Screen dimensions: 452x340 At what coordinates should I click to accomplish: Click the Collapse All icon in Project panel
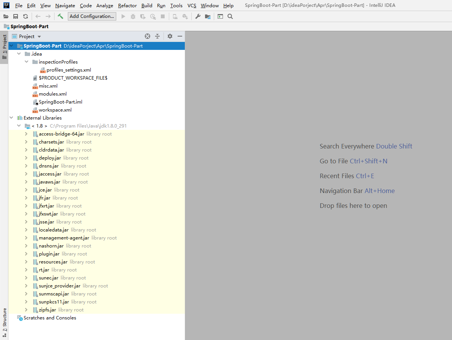point(157,36)
